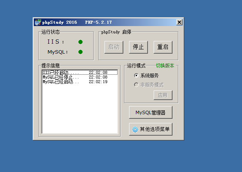Screen dimensions: 242x172
Task: Open the MySQL管理器 button
Action: [x=151, y=113]
